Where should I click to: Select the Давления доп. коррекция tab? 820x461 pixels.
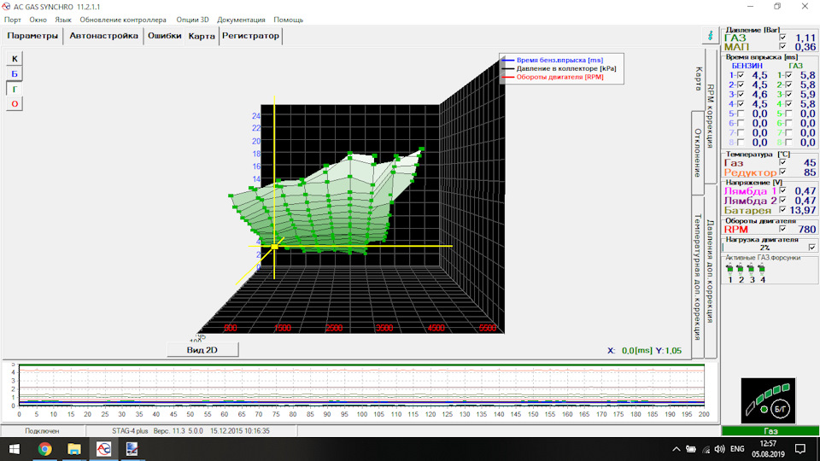710,271
